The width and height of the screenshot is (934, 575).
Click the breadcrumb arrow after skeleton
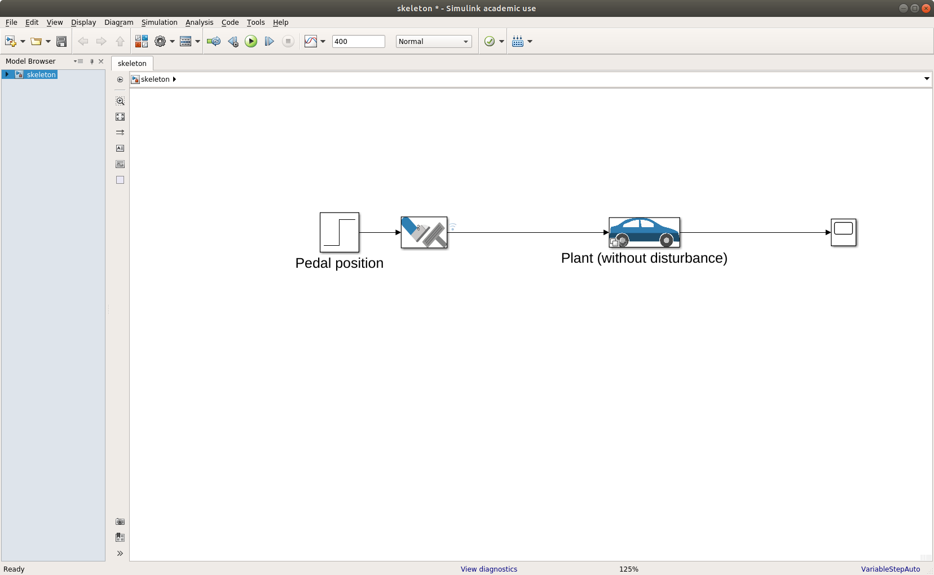[x=174, y=79]
